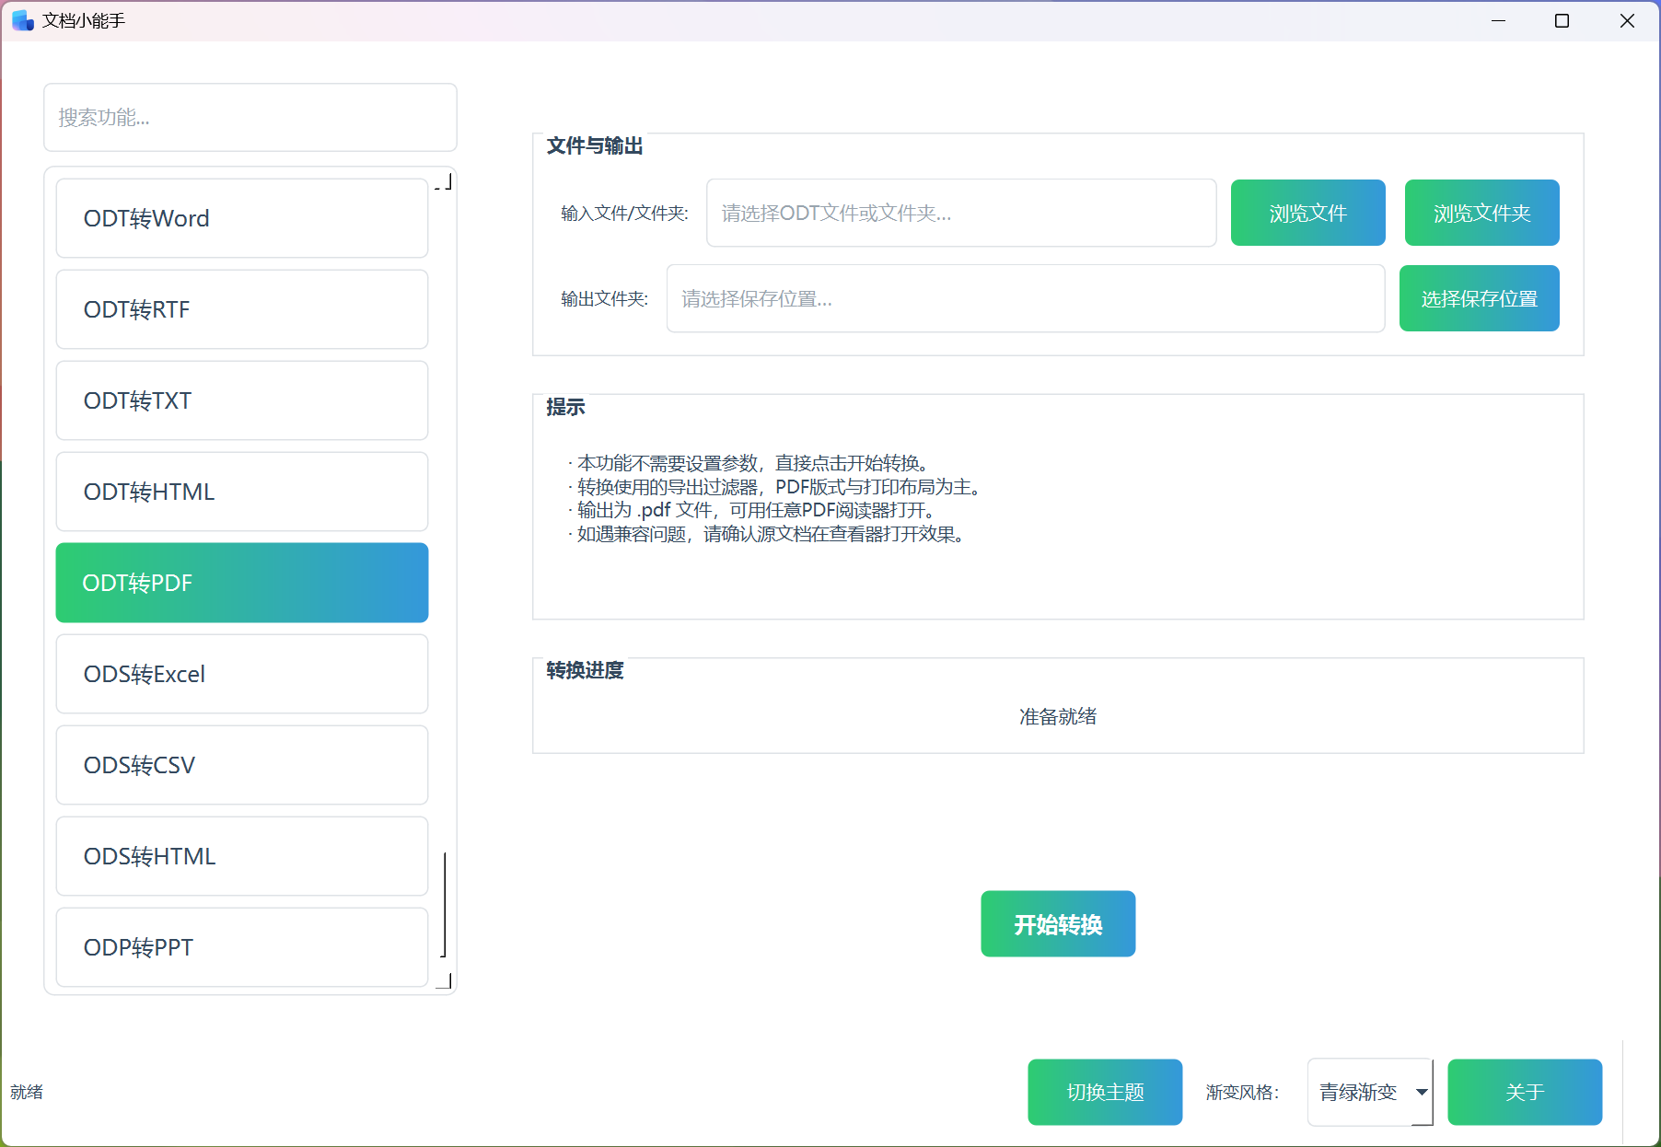This screenshot has width=1661, height=1147.
Task: Click the 关于 button
Action: coord(1524,1092)
